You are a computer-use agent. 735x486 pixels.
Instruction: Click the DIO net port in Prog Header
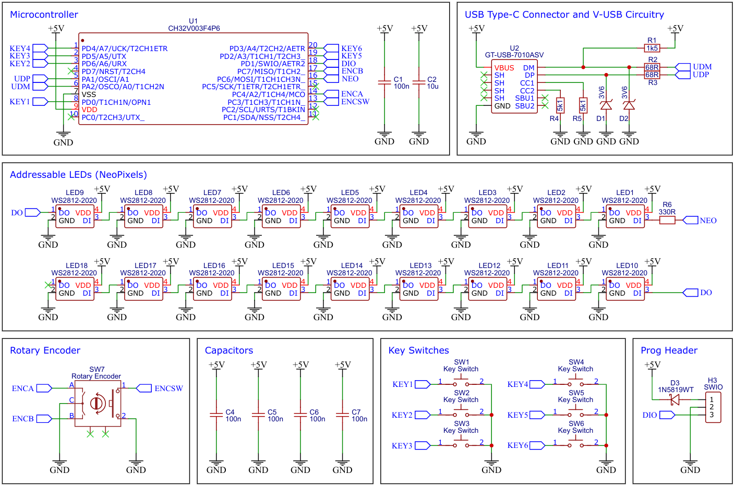coord(659,415)
